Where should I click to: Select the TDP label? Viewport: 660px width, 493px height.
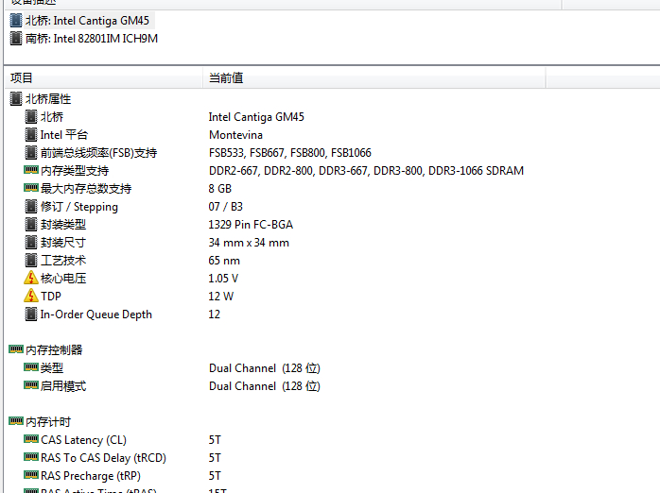(51, 297)
